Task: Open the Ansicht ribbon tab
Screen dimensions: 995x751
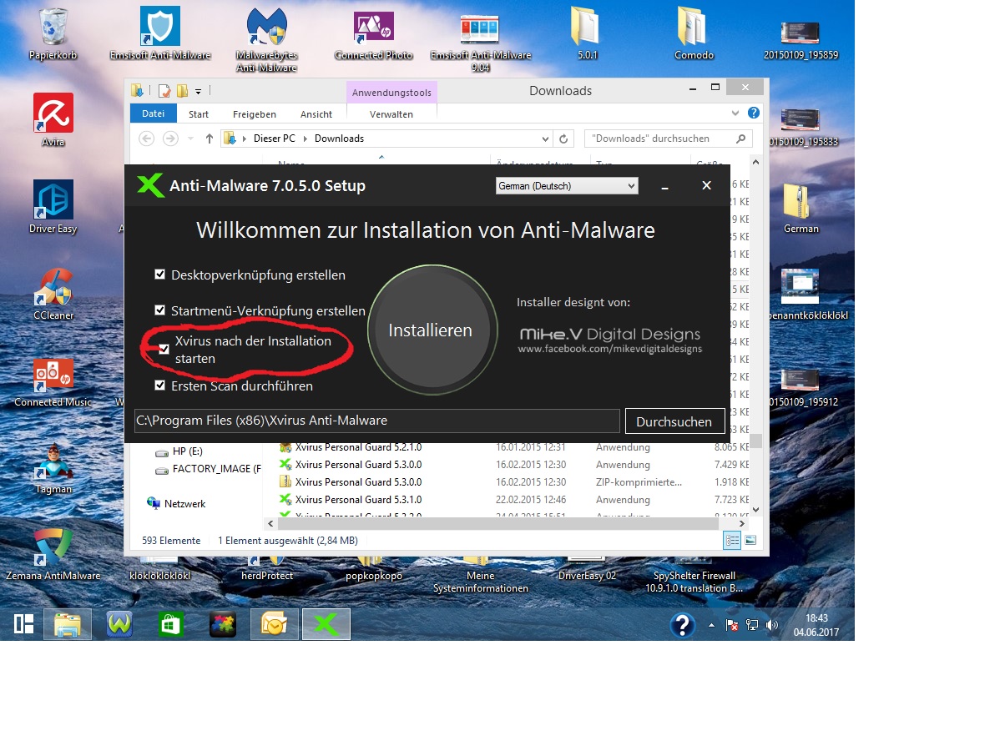Action: pyautogui.click(x=316, y=114)
